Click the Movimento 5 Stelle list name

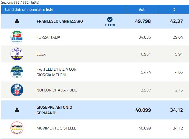56,128
